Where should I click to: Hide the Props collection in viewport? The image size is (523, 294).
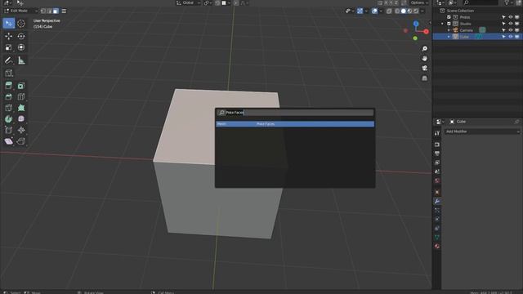510,17
